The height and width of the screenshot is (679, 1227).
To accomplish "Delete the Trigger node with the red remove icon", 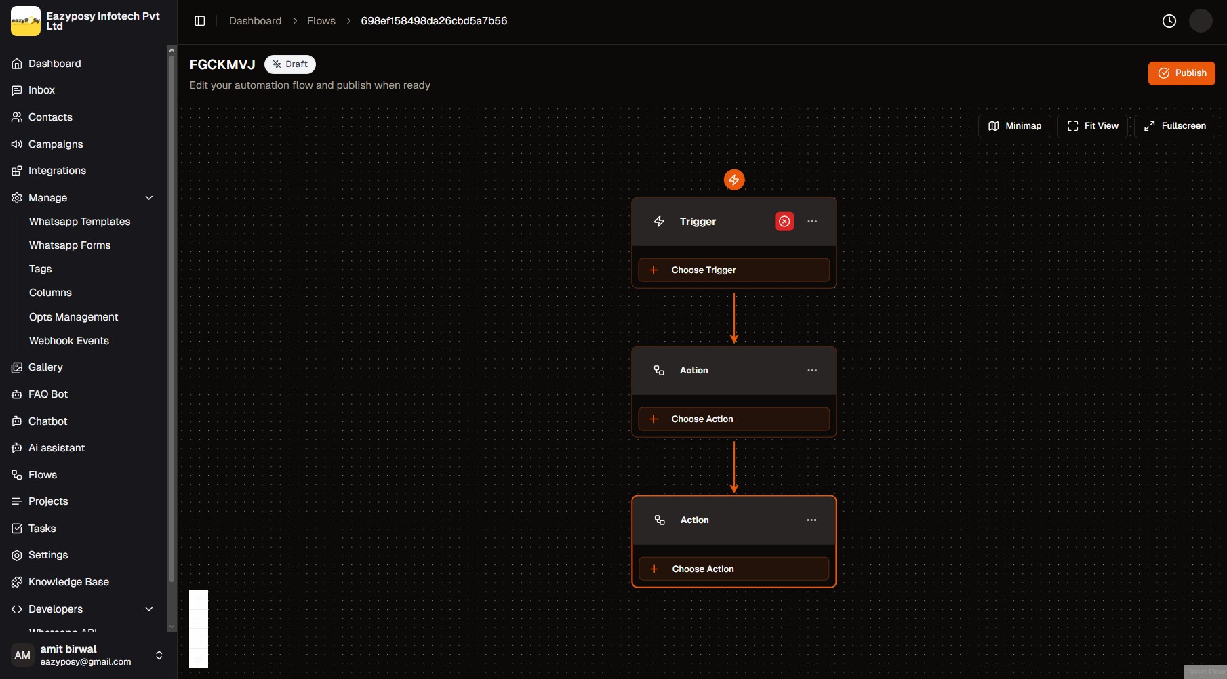I will [784, 221].
